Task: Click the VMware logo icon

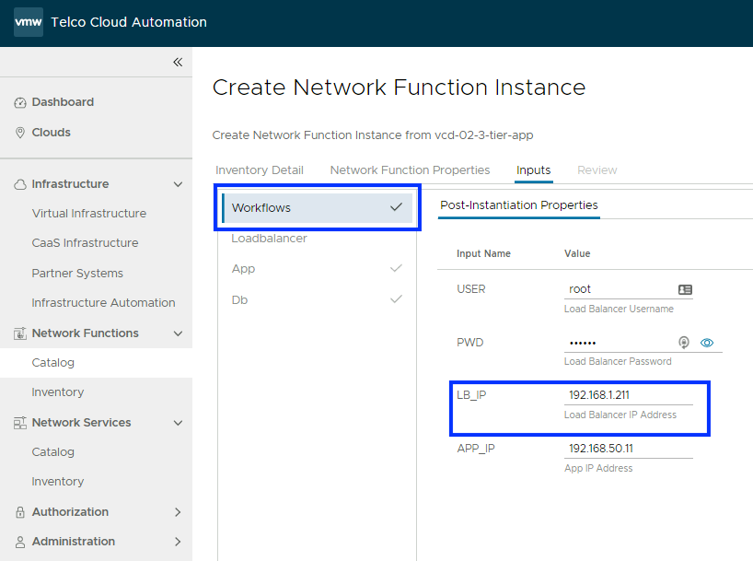Action: pyautogui.click(x=28, y=22)
